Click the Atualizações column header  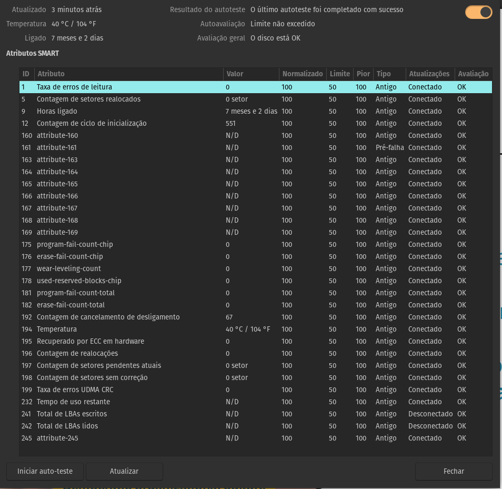429,74
